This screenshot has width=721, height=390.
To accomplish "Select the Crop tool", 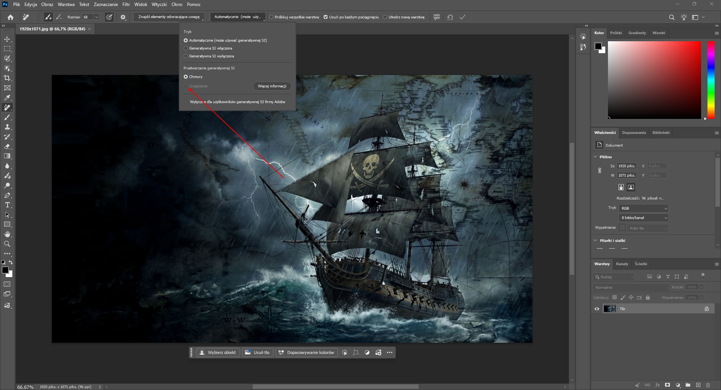I will [x=7, y=78].
